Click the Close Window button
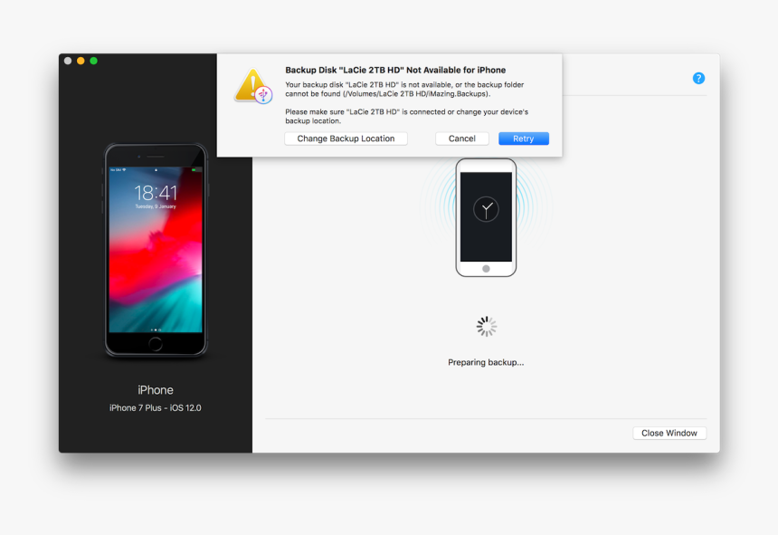 point(669,433)
